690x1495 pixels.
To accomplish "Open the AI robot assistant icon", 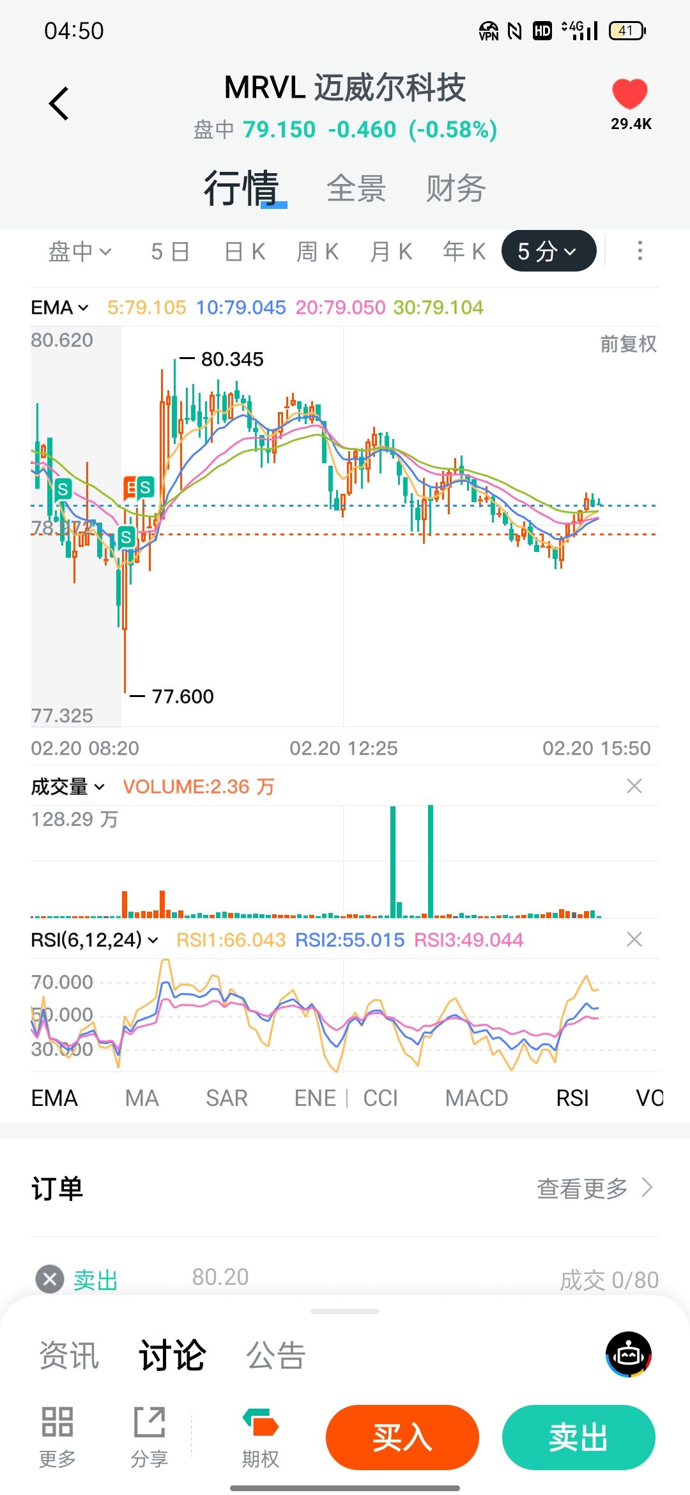I will click(x=629, y=1354).
